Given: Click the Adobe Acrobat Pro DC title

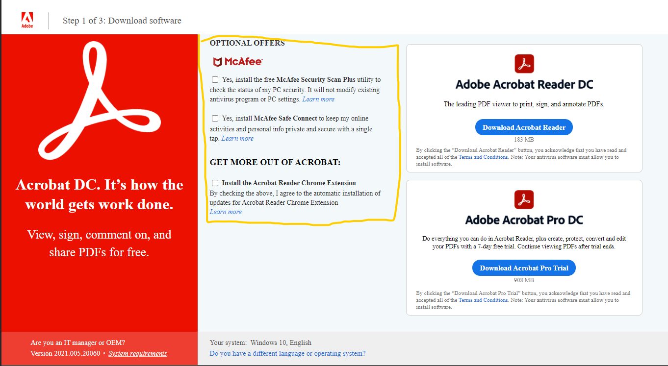Looking at the screenshot, I should (524, 220).
